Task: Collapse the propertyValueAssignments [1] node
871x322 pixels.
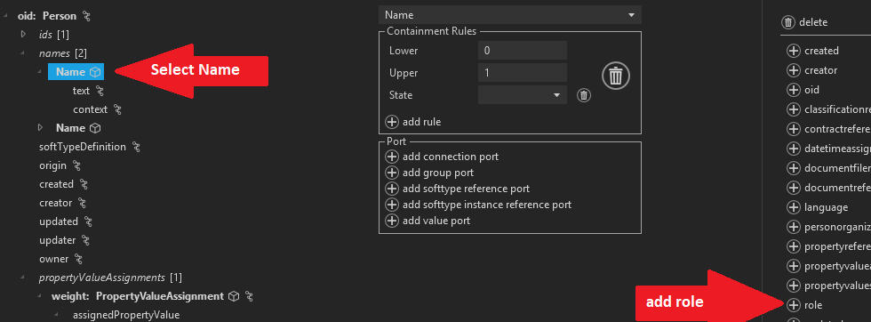Action: pos(23,277)
